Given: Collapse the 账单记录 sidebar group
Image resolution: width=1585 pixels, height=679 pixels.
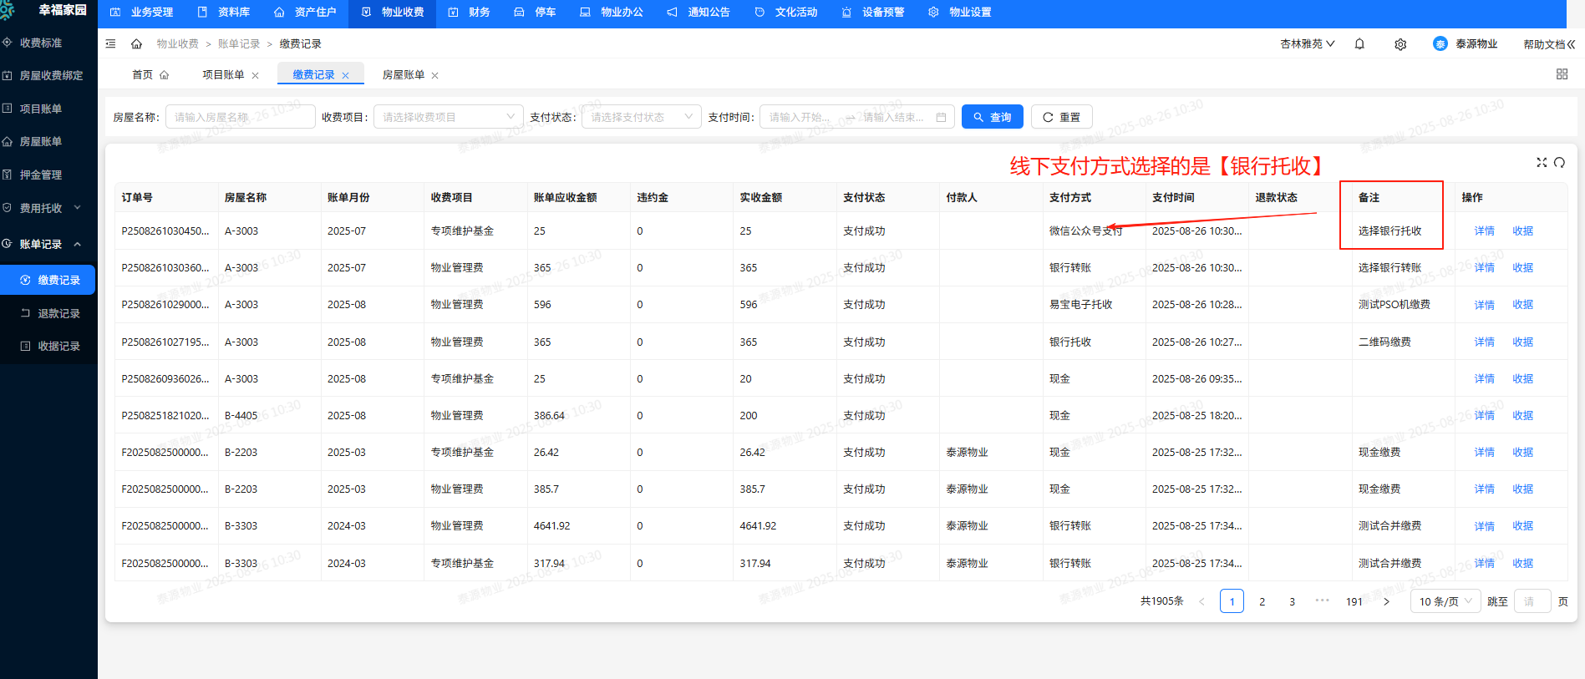Looking at the screenshot, I should click(x=48, y=244).
